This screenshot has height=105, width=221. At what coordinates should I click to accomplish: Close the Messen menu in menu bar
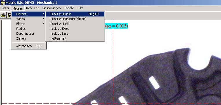tap(18, 8)
